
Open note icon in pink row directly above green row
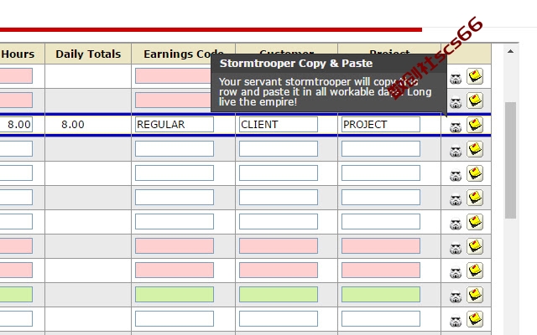pos(475,271)
